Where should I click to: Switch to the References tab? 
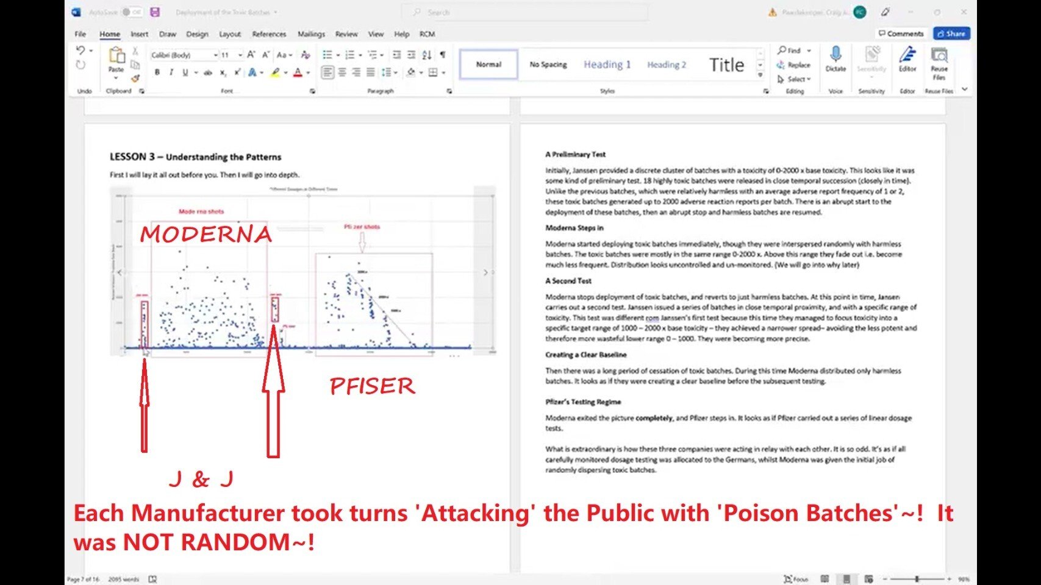[x=269, y=34]
